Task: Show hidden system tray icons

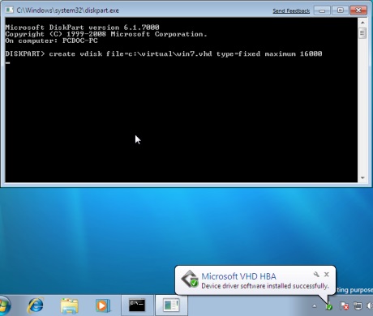Action: (x=315, y=306)
